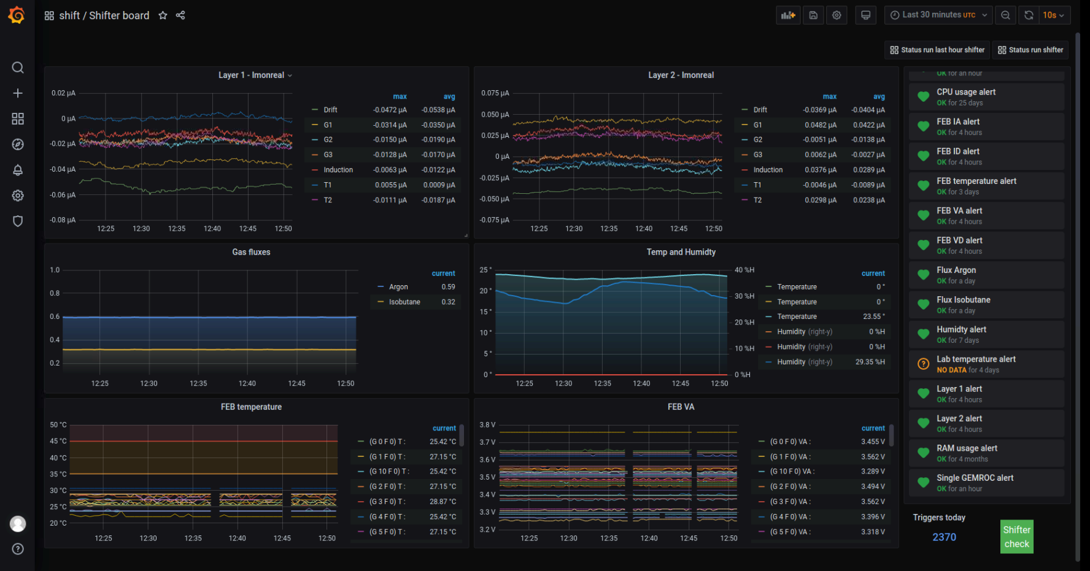
Task: Star the Shifter board dashboard
Action: 163,15
